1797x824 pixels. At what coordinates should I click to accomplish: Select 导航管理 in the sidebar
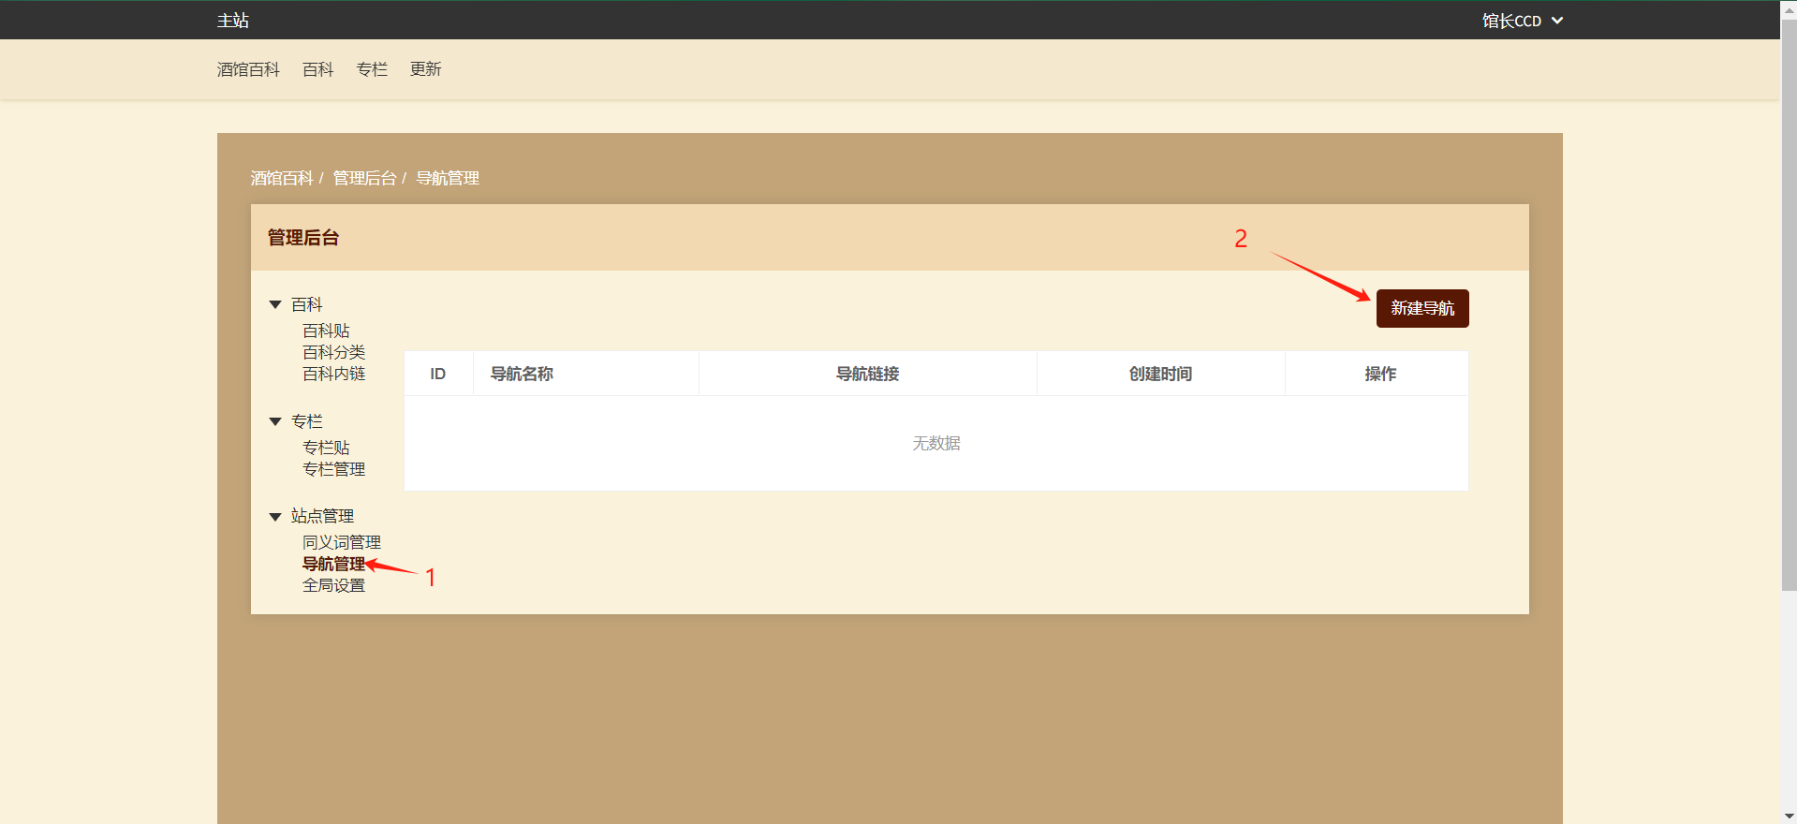point(333,565)
